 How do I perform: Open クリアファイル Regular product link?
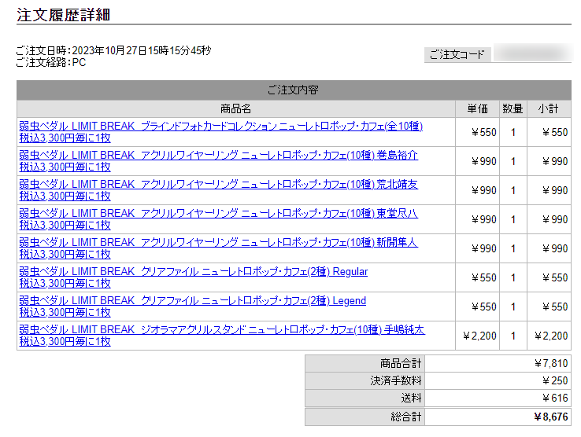tap(194, 277)
